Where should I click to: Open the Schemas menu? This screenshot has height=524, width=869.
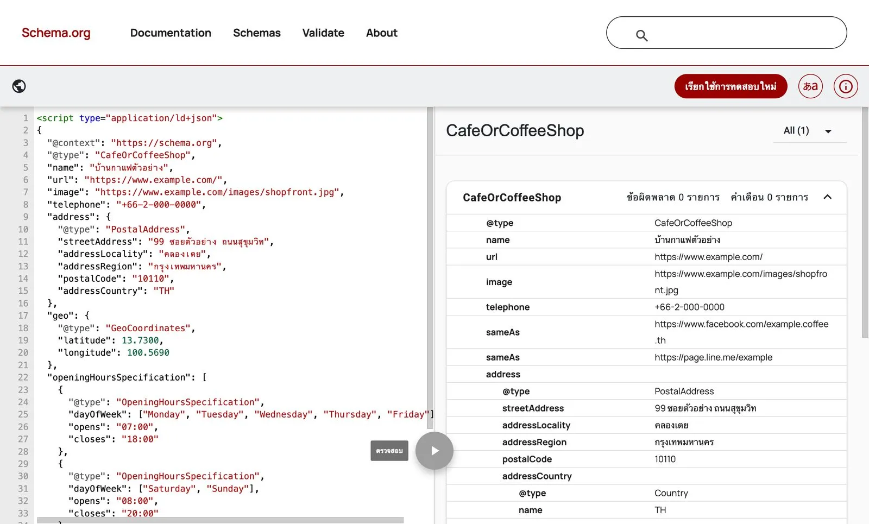(x=257, y=33)
